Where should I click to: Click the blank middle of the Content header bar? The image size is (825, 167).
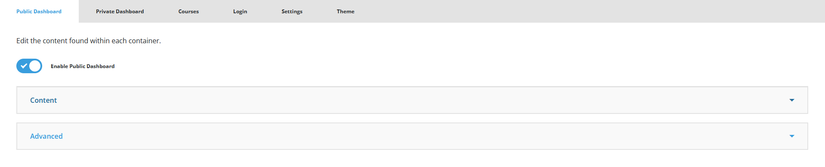(412, 100)
